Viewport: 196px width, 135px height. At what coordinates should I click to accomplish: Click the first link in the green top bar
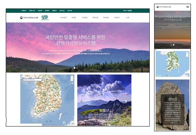tap(23, 11)
